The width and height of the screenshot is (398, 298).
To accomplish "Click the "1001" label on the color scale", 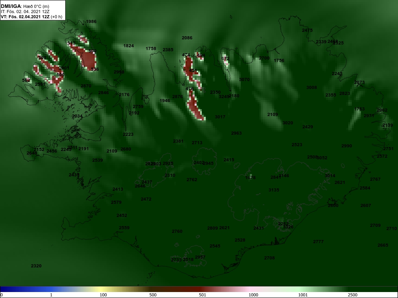I will tap(303, 295).
